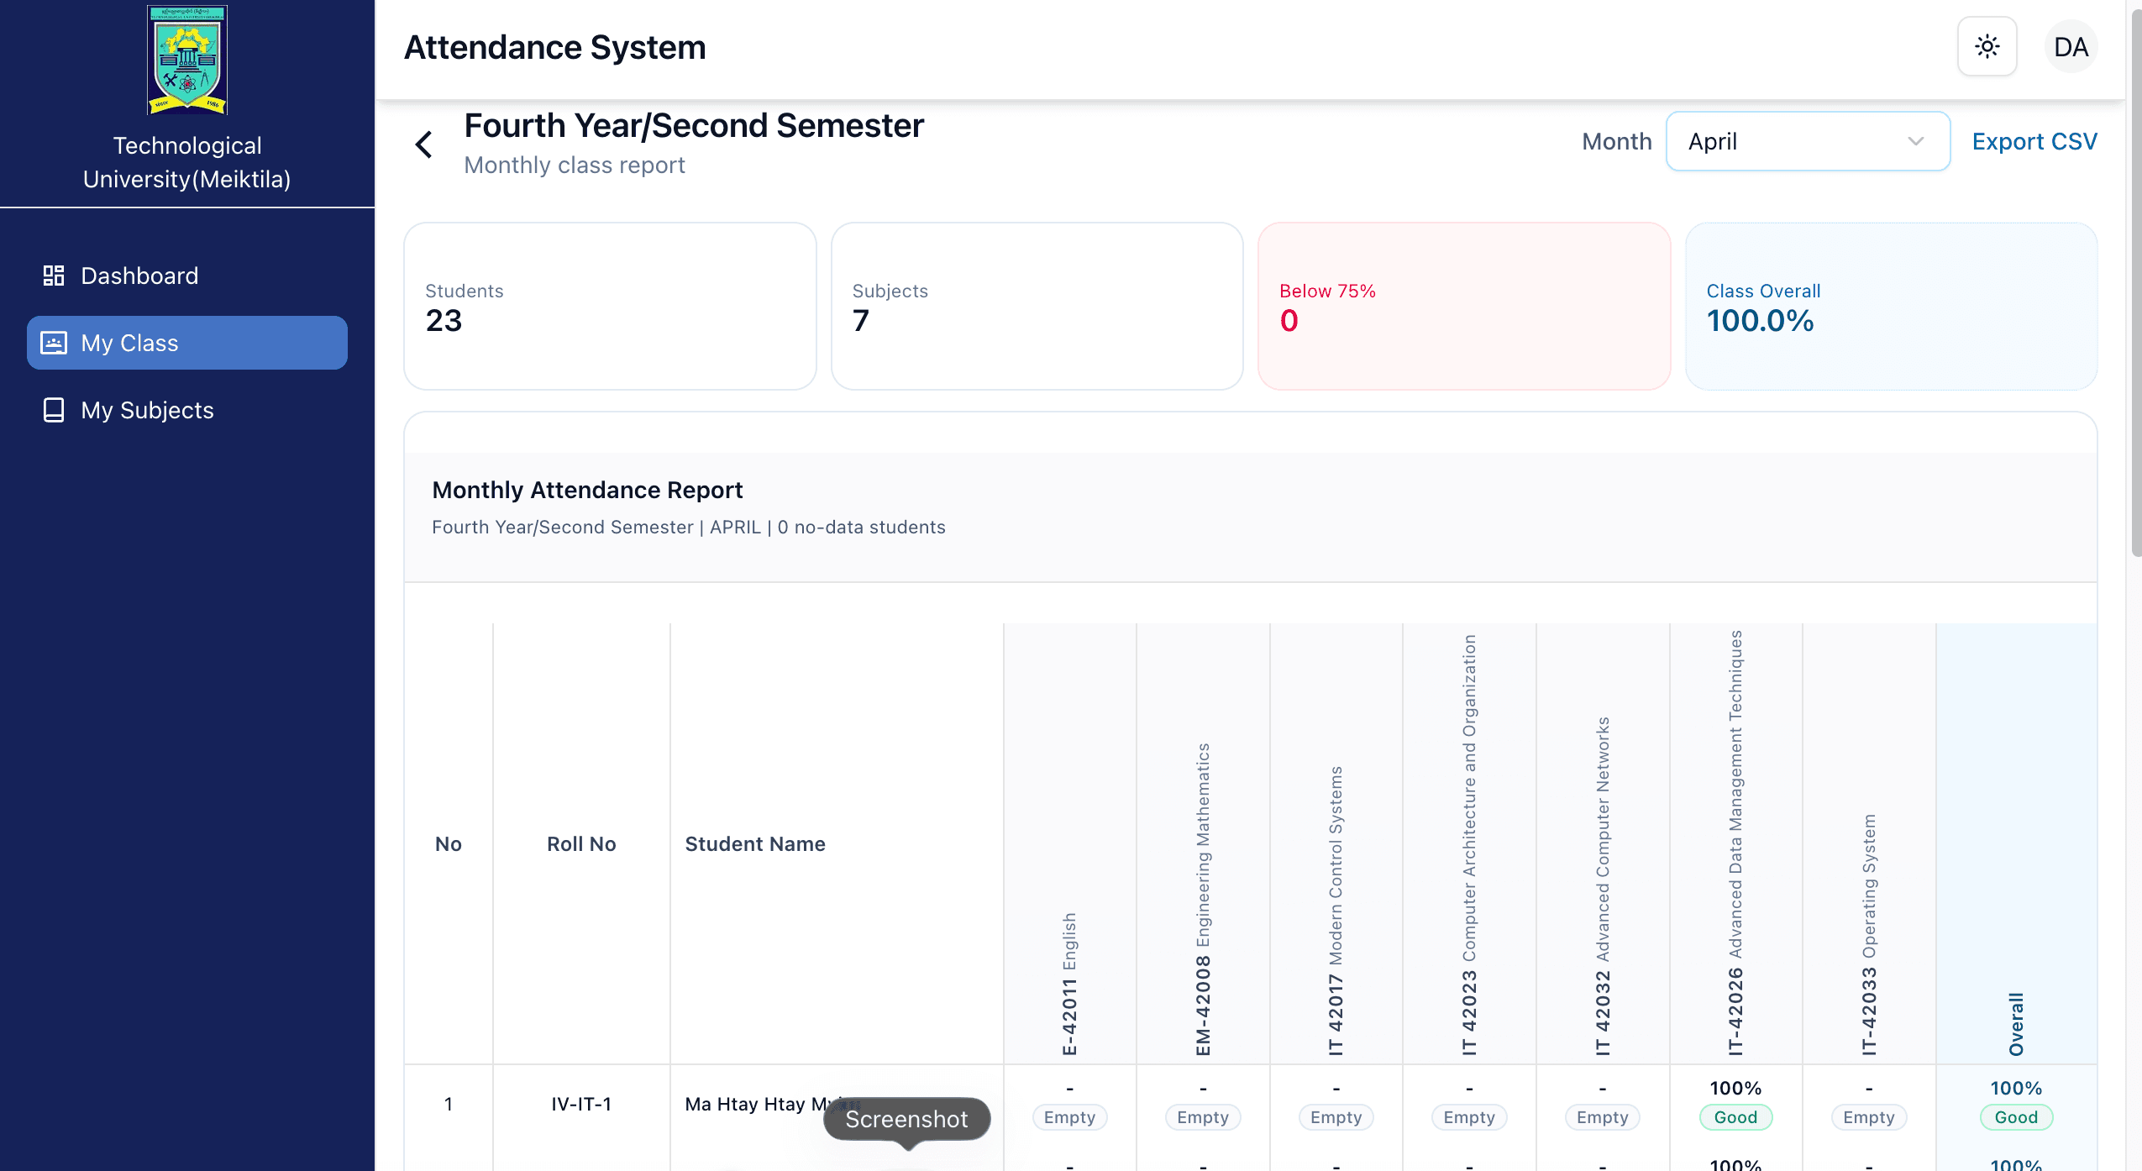Click the university crest logo
Screen dimensions: 2142x1171
187,60
